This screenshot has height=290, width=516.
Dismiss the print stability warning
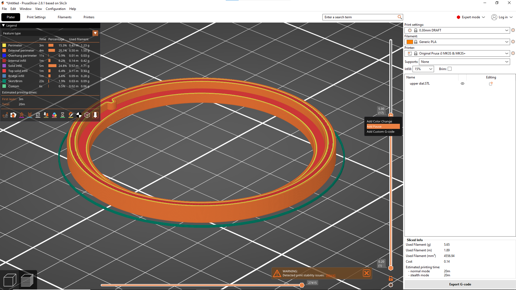click(x=366, y=273)
